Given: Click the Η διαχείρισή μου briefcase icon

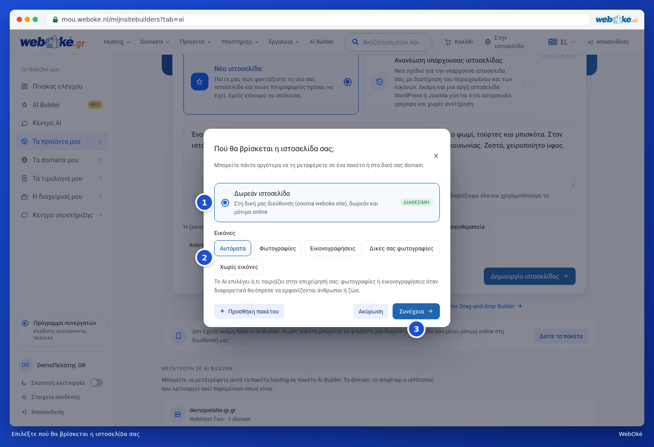Looking at the screenshot, I should (25, 197).
